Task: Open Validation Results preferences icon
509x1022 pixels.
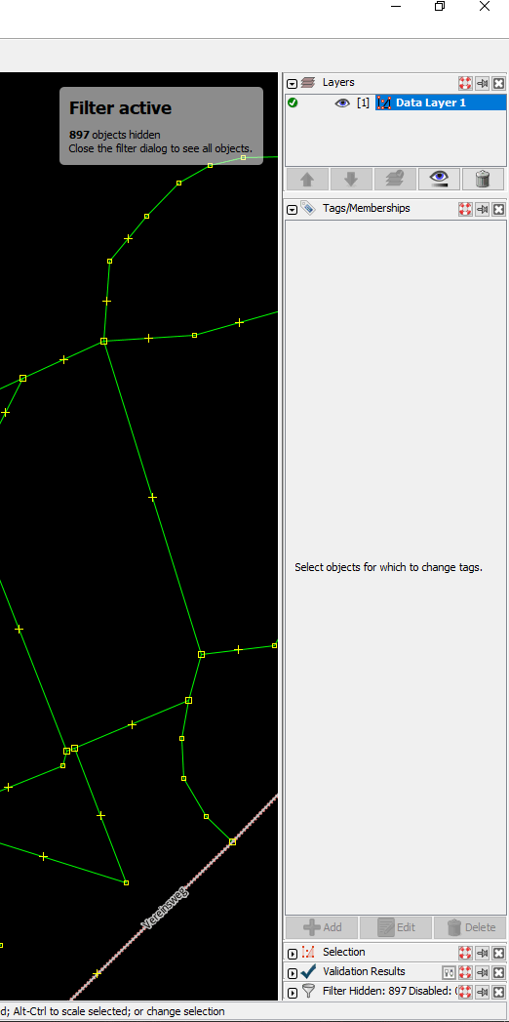Action: [448, 972]
